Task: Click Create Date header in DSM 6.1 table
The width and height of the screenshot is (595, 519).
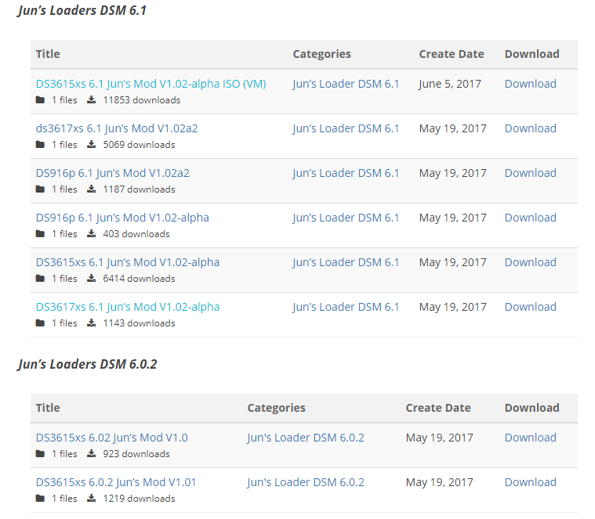Action: [x=452, y=54]
